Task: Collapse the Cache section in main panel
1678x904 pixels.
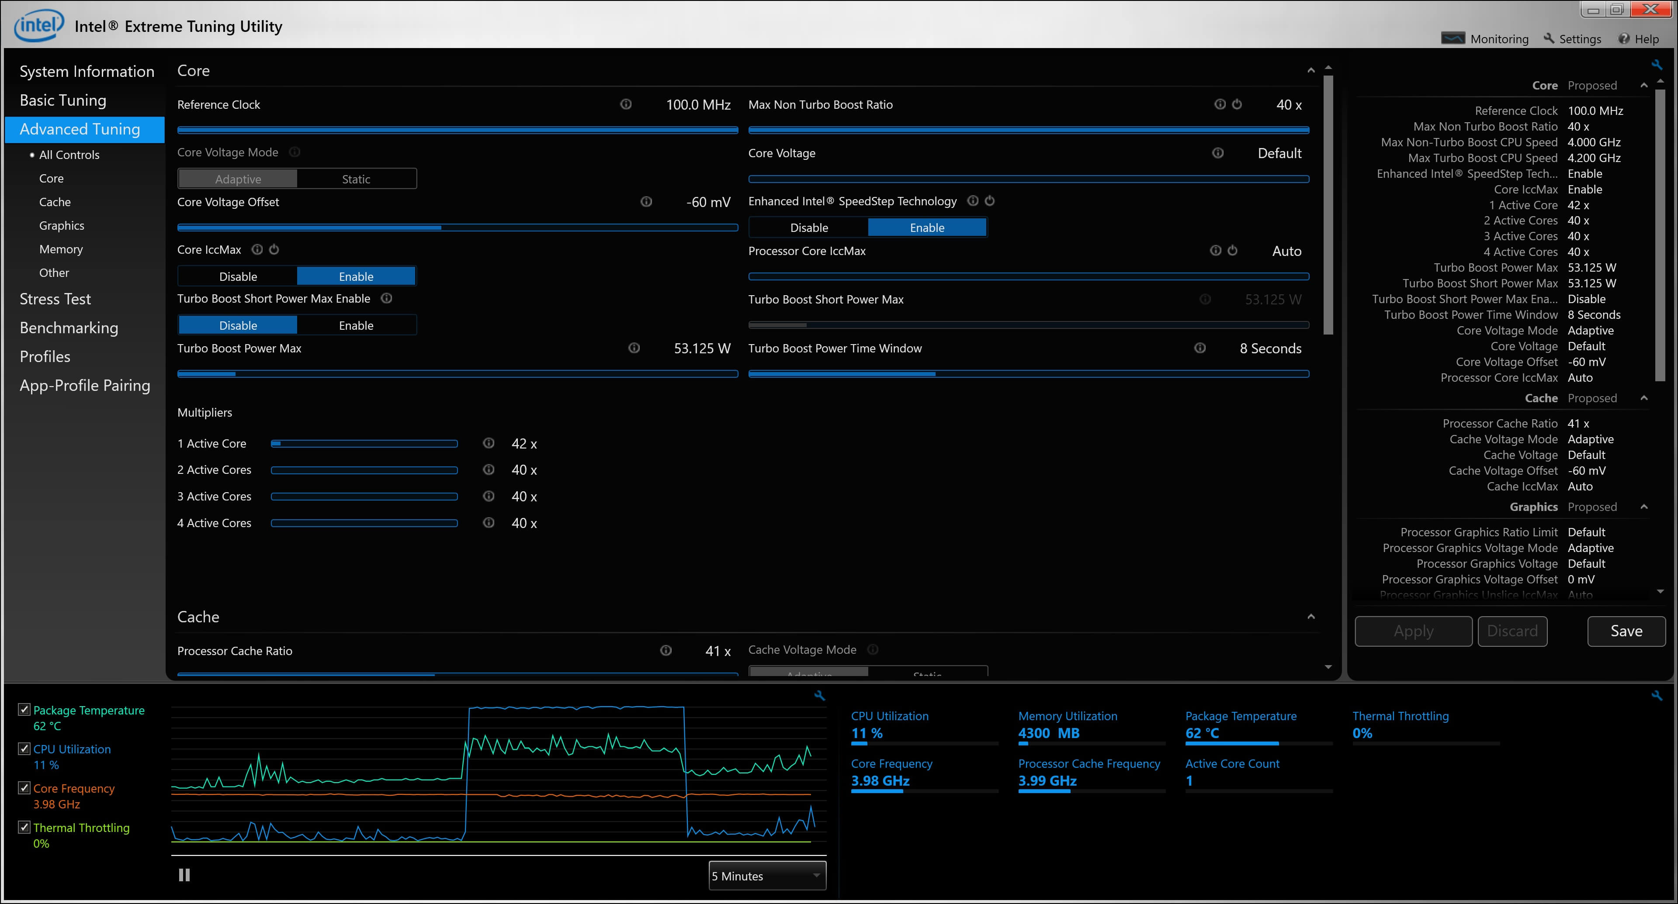Action: (1311, 616)
